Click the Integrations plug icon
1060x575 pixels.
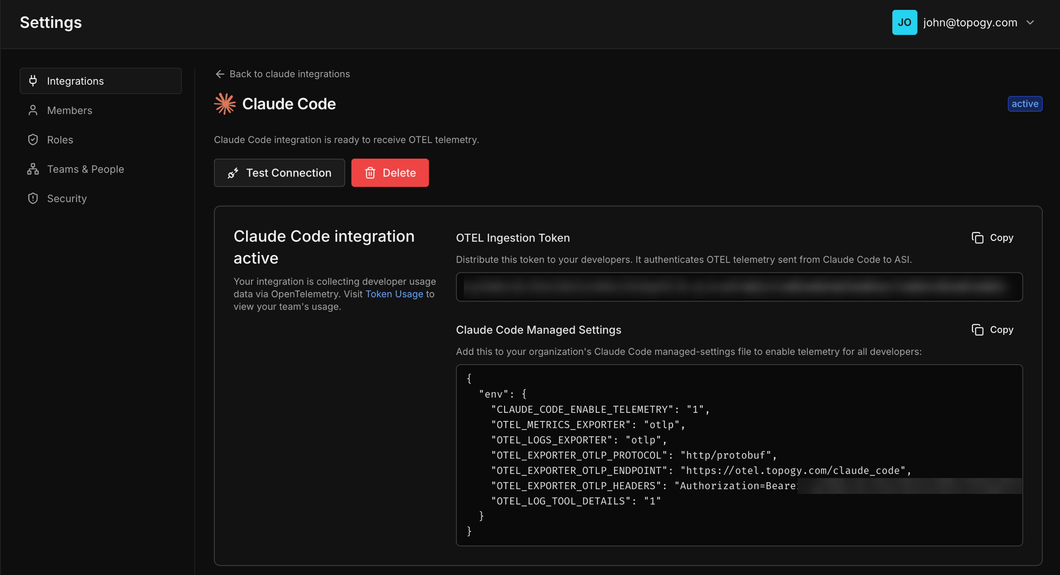click(x=33, y=81)
